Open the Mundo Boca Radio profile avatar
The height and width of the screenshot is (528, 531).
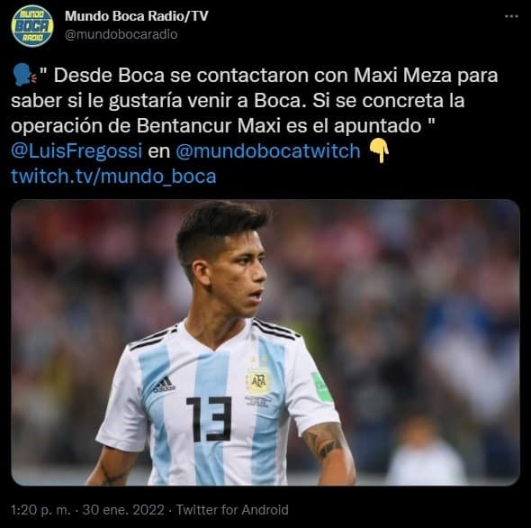pos(32,26)
